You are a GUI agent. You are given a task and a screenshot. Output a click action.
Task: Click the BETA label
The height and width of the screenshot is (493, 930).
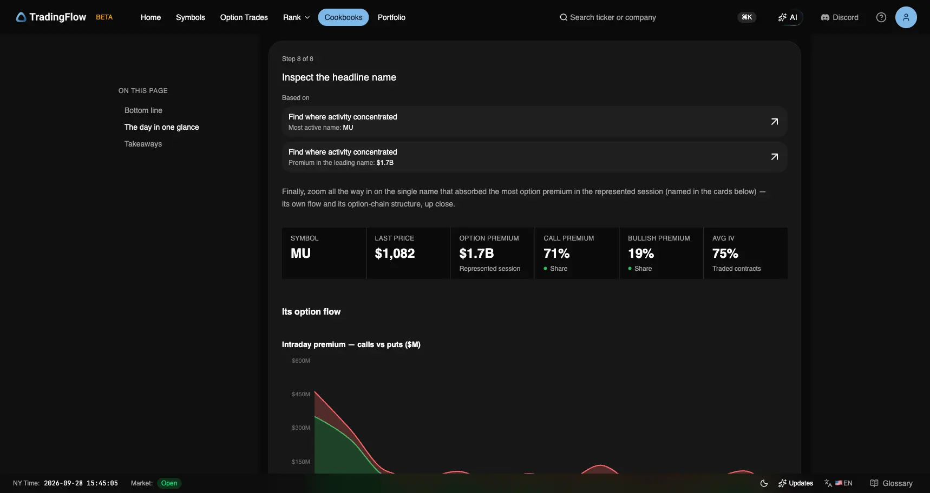pyautogui.click(x=104, y=17)
